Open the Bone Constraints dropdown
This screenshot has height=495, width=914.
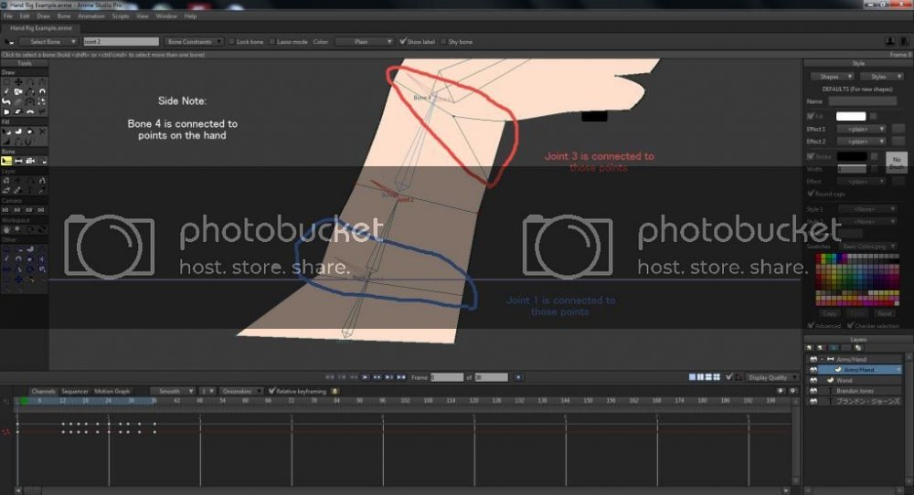click(194, 41)
